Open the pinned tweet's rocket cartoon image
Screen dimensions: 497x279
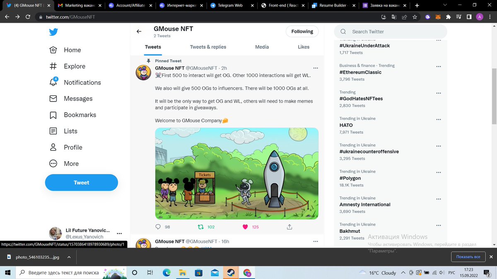coord(236,174)
